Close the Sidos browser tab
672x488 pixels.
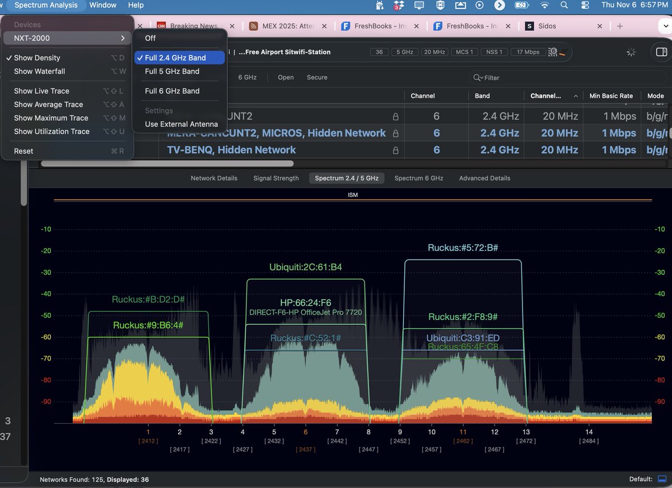click(x=600, y=26)
